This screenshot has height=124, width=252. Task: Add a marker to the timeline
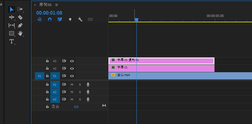click(x=70, y=19)
